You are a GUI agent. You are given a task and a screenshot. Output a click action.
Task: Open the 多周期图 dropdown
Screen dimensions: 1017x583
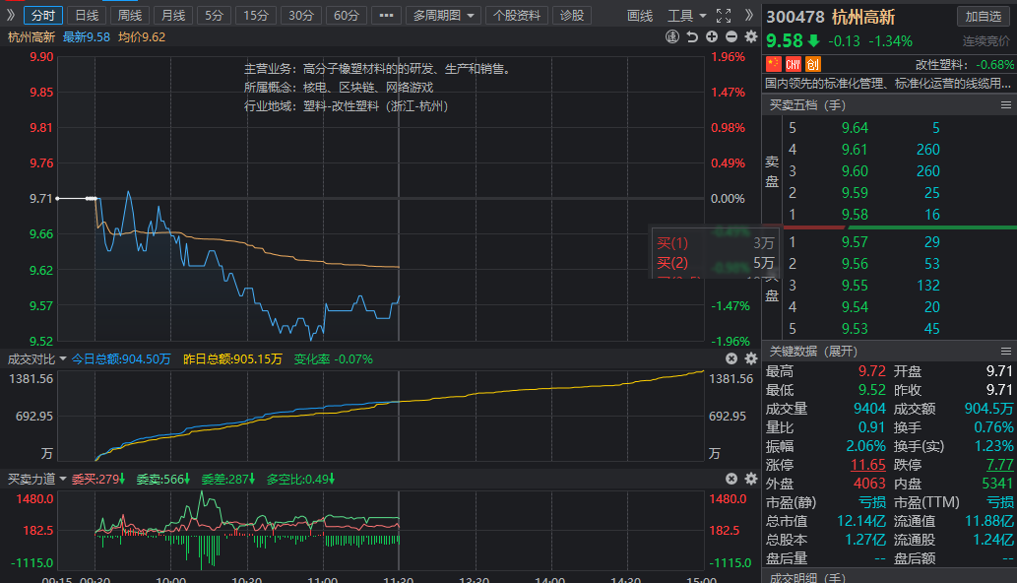[443, 16]
